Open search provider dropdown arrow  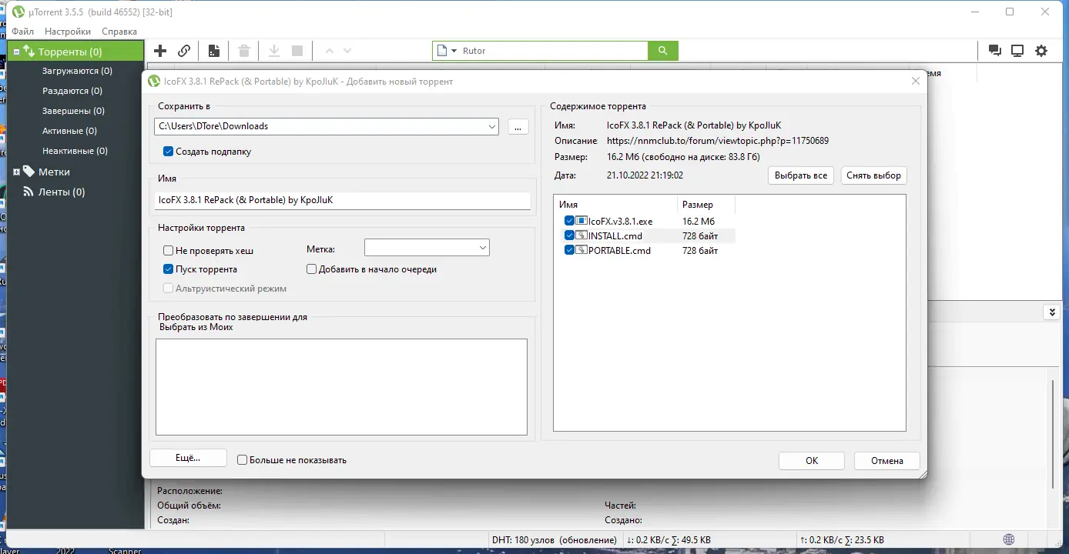[x=454, y=51]
